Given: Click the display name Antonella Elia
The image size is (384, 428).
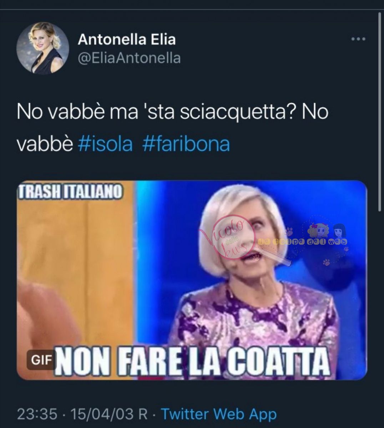Looking at the screenshot, I should tap(127, 39).
